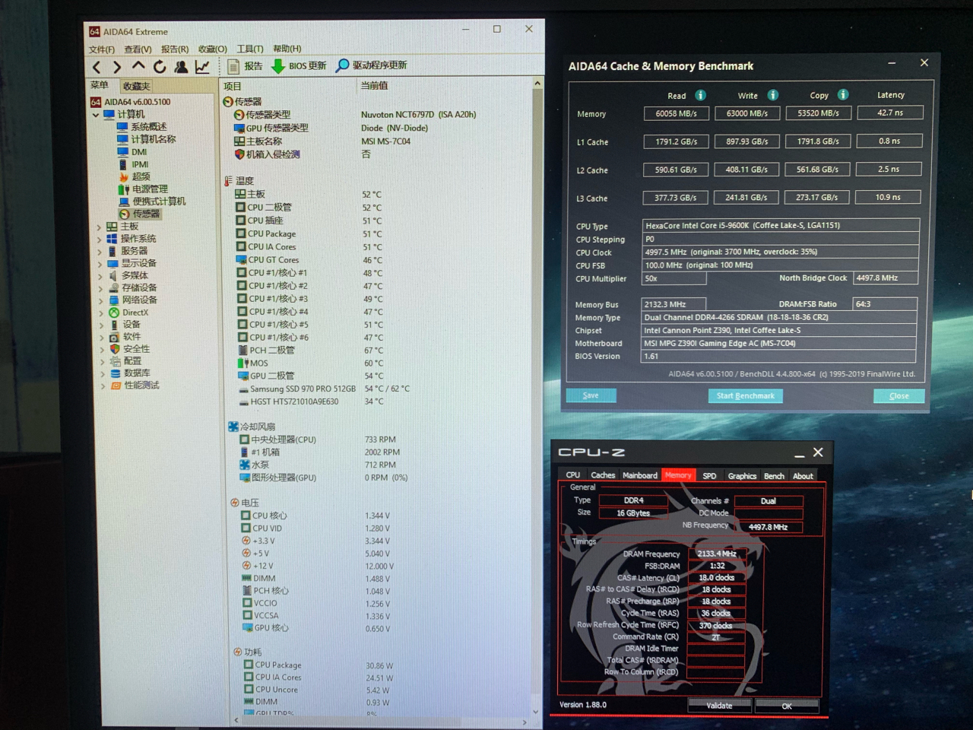Select the Samsung SSD 970 PRO 512GB row

coord(325,389)
